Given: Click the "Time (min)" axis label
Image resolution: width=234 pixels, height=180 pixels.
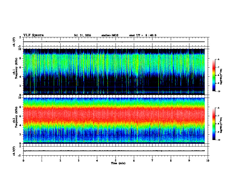Looking at the screenshot, I should click(118, 163).
